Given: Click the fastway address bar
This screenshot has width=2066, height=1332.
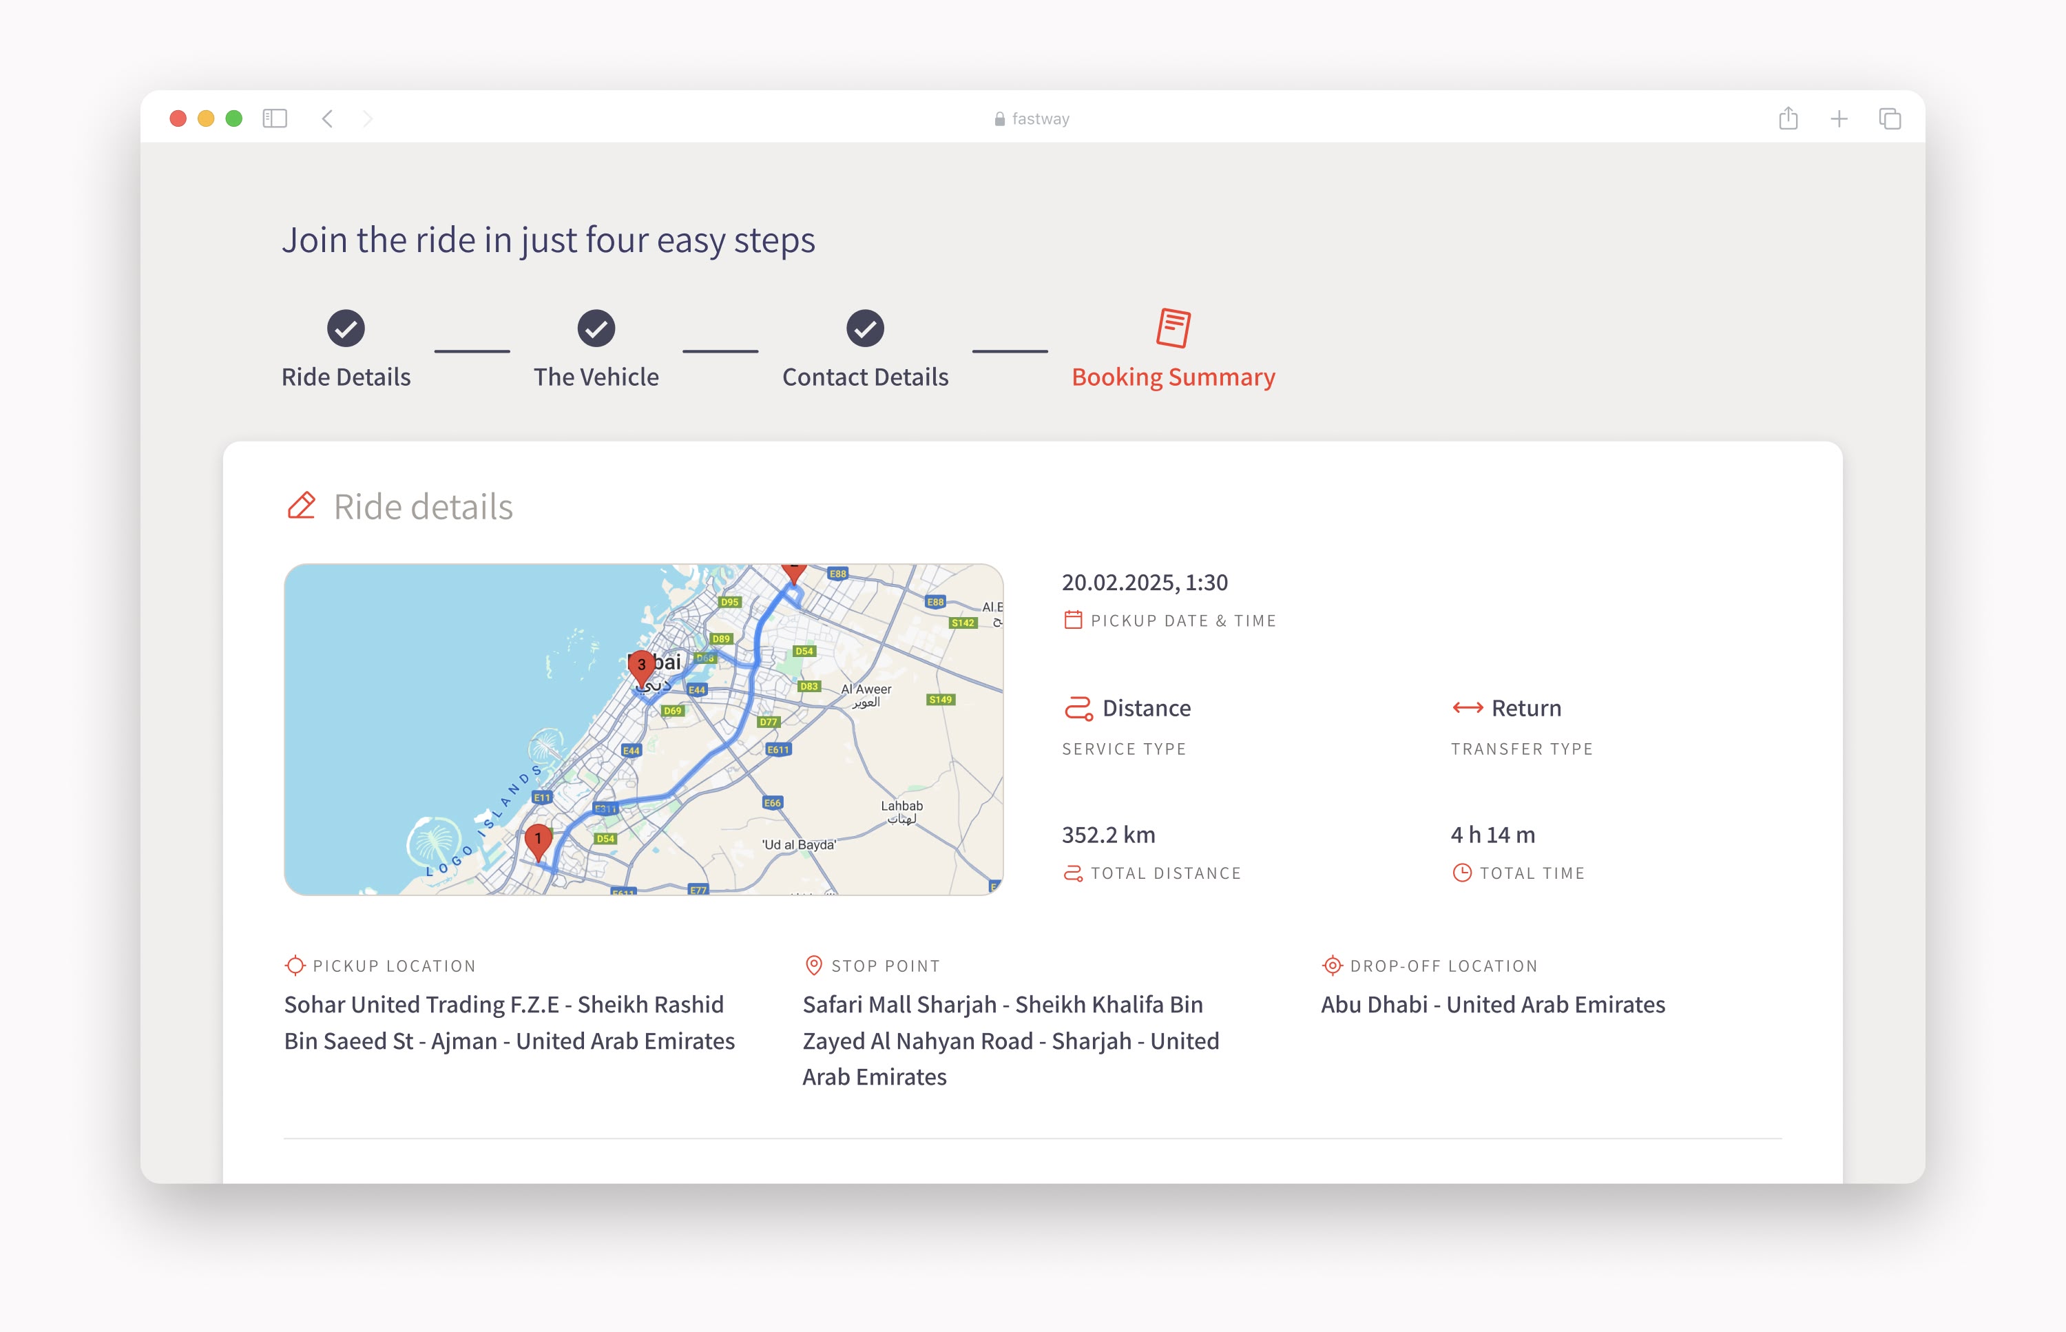Looking at the screenshot, I should 1032,118.
